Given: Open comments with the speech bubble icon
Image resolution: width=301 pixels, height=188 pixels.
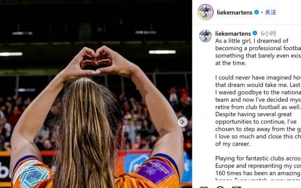Looking at the screenshot, I should [220, 187].
